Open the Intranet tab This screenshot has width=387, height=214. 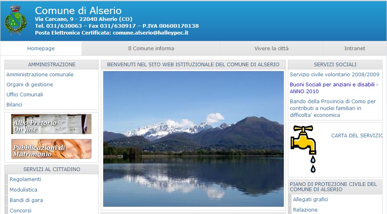coord(354,48)
